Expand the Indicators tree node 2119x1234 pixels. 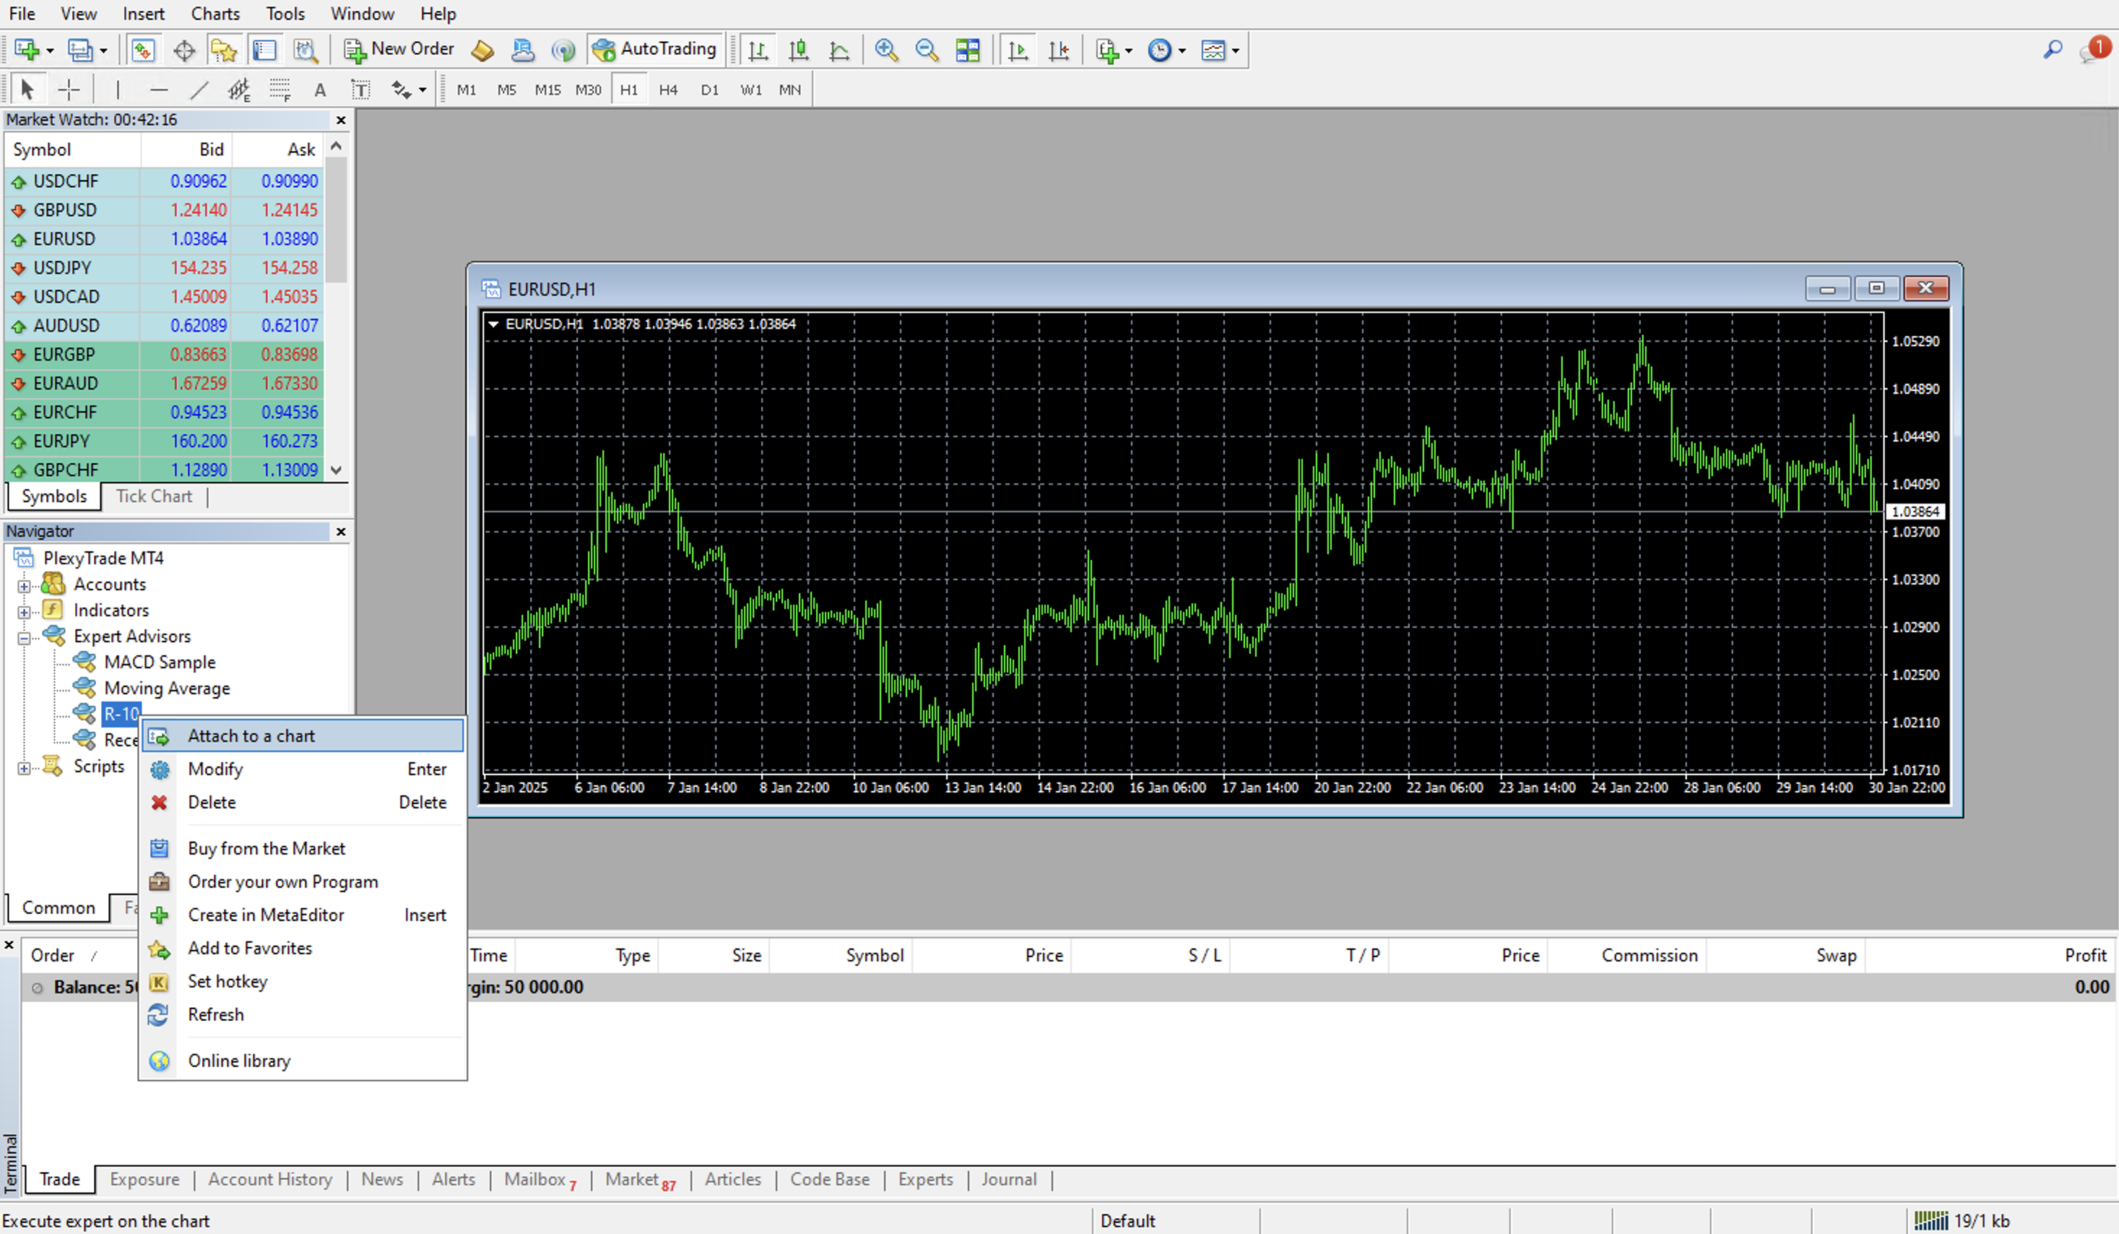[x=25, y=611]
